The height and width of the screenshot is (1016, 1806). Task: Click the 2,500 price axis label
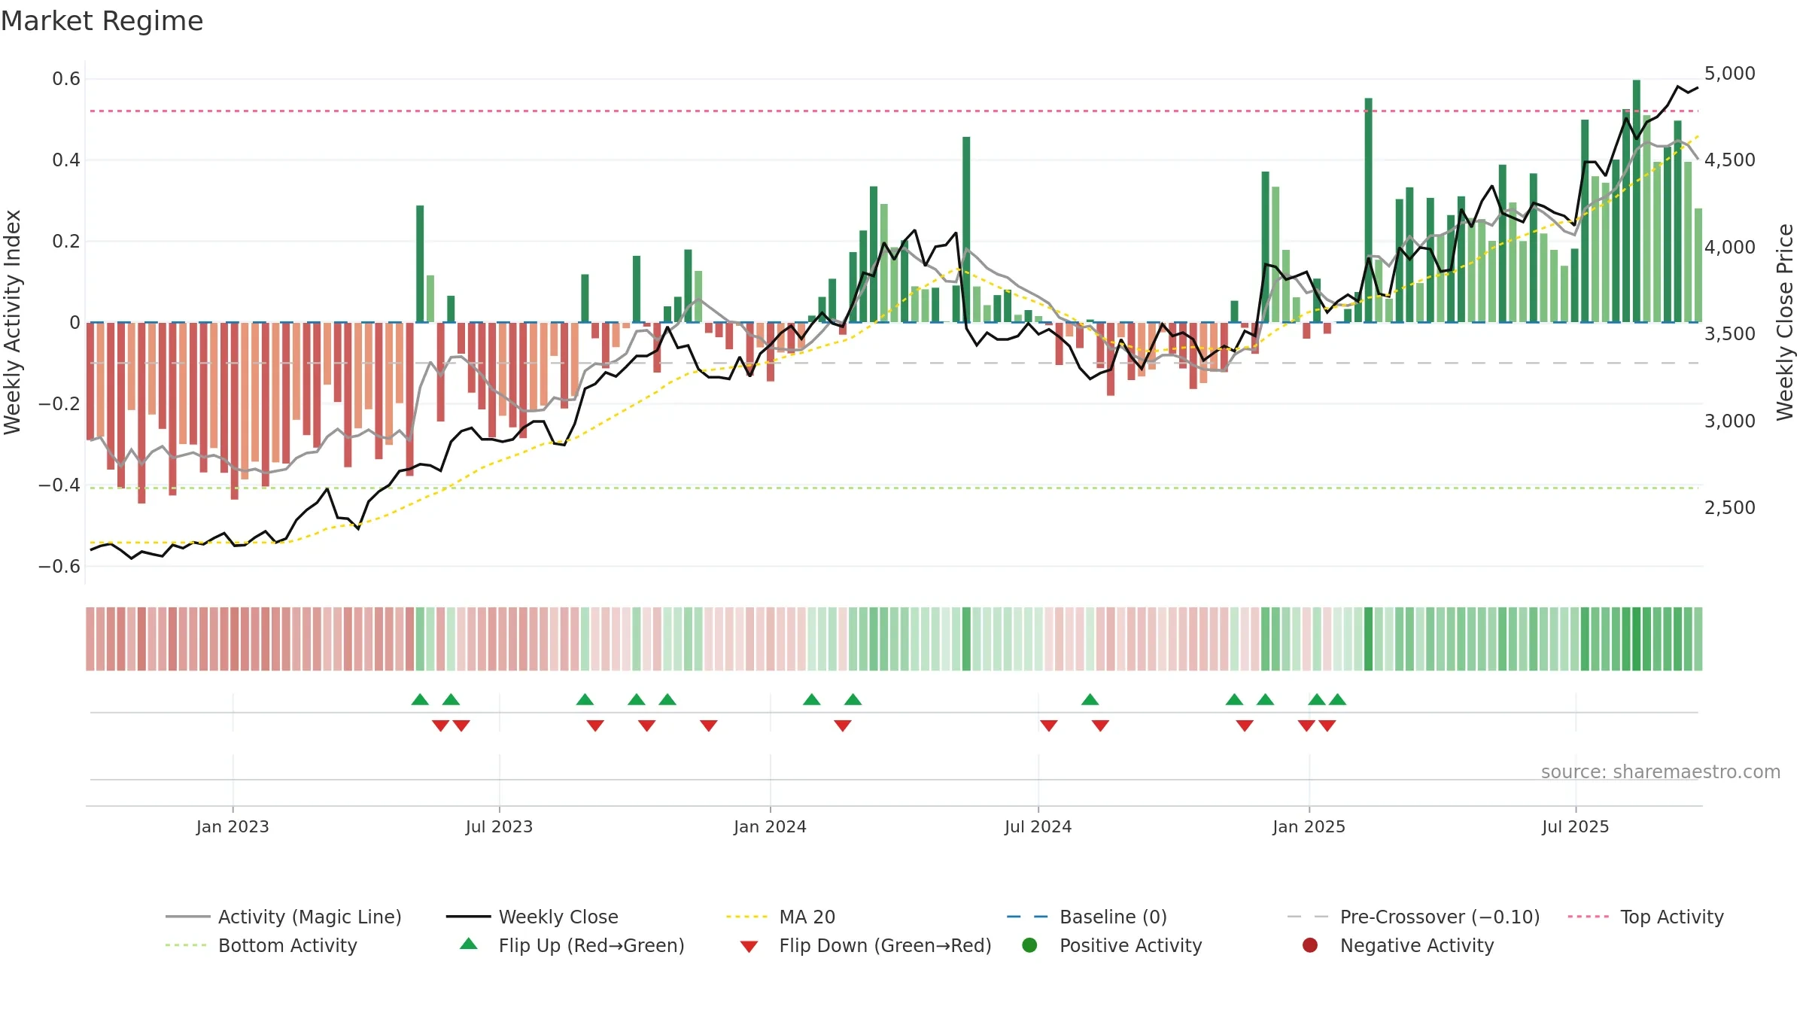pyautogui.click(x=1729, y=507)
